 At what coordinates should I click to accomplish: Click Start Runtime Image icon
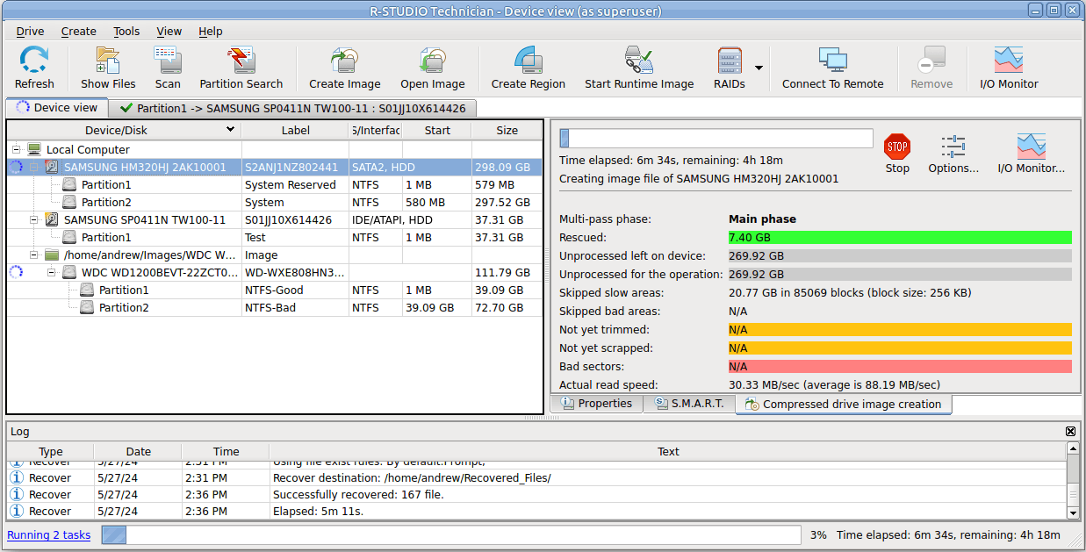coord(639,61)
